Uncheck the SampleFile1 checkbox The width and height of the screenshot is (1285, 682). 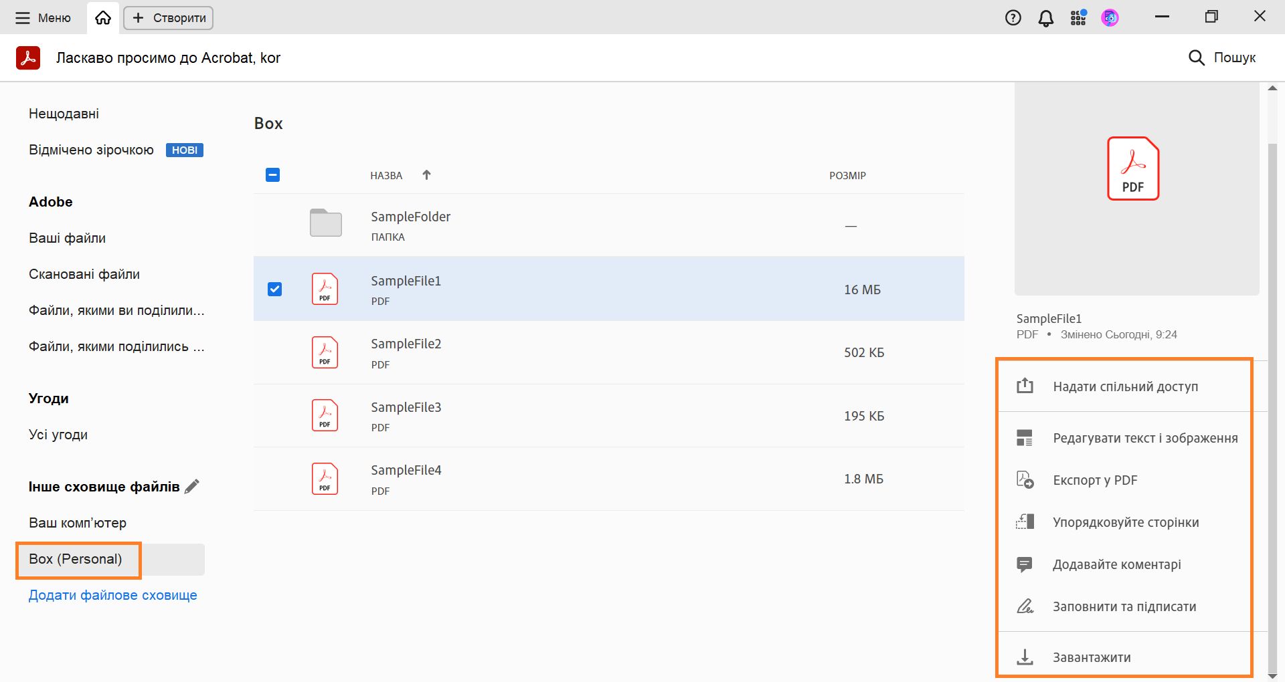274,289
